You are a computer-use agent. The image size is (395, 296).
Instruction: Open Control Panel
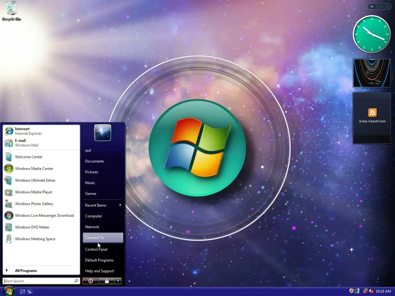tap(103, 249)
